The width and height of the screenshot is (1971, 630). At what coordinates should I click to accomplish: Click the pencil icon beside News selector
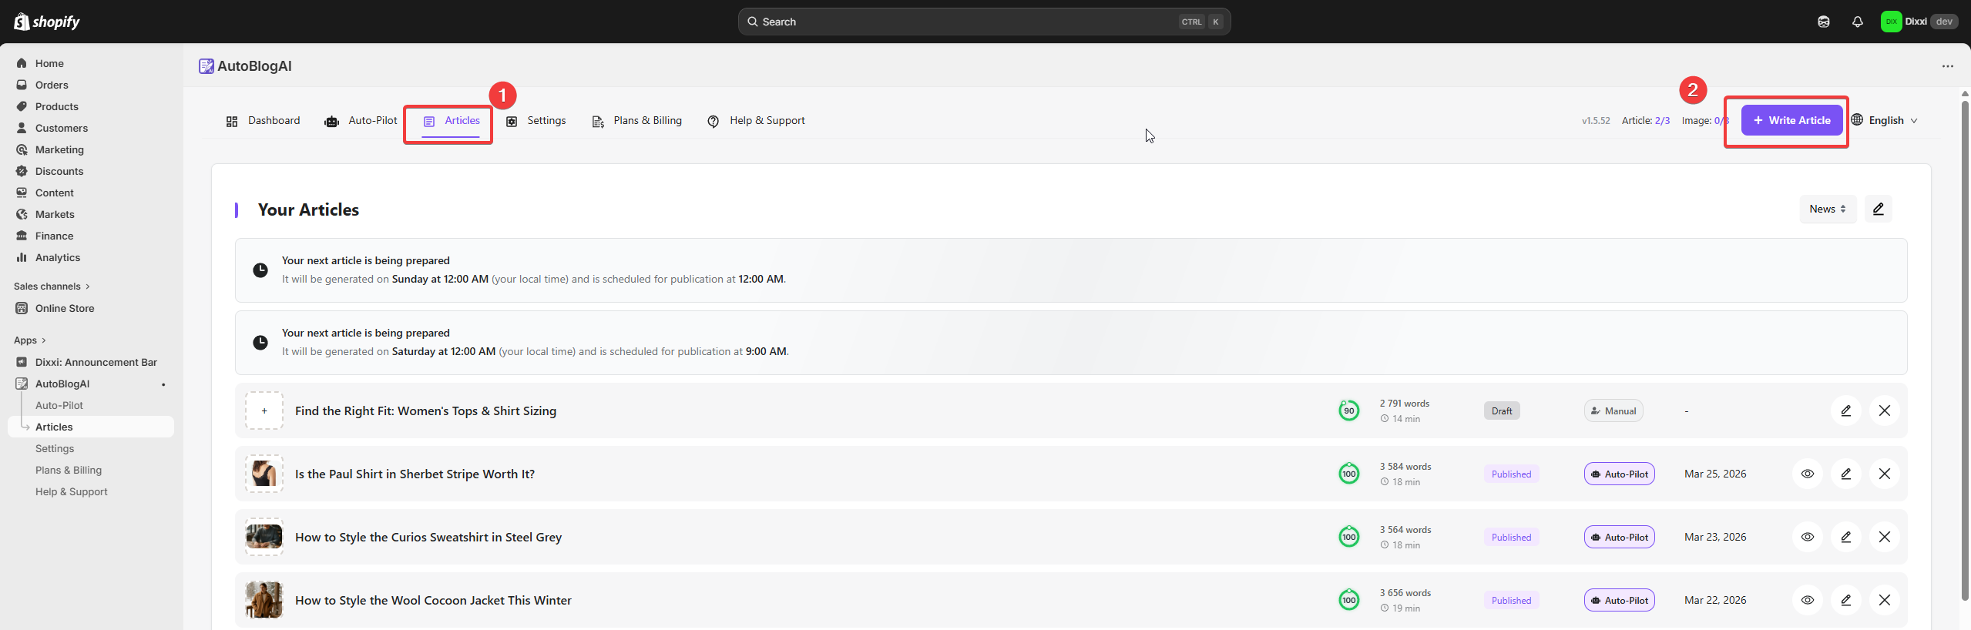[1878, 209]
